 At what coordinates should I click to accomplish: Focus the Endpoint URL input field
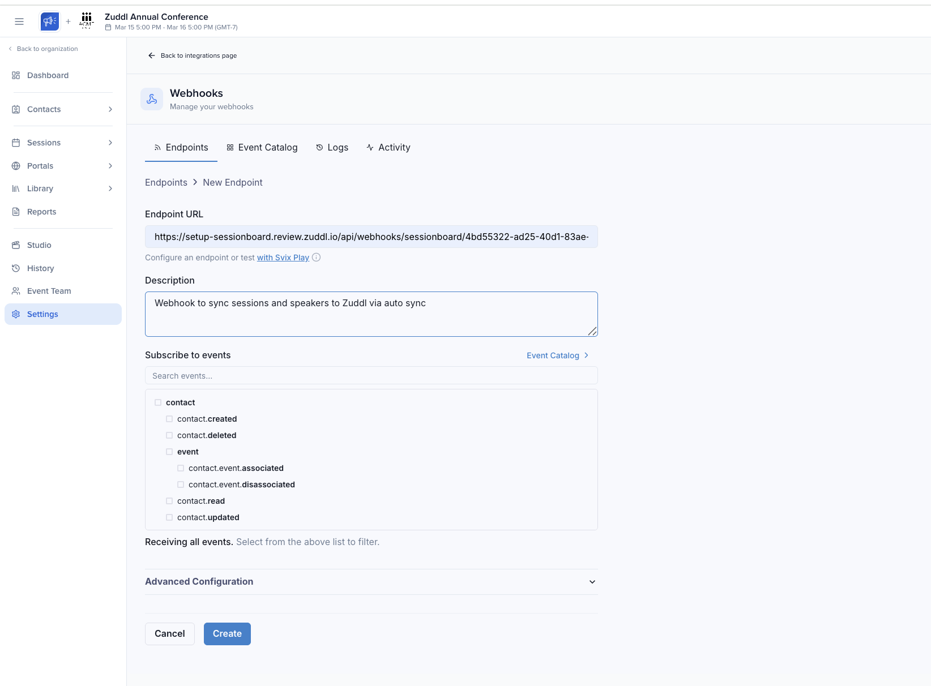pyautogui.click(x=371, y=237)
